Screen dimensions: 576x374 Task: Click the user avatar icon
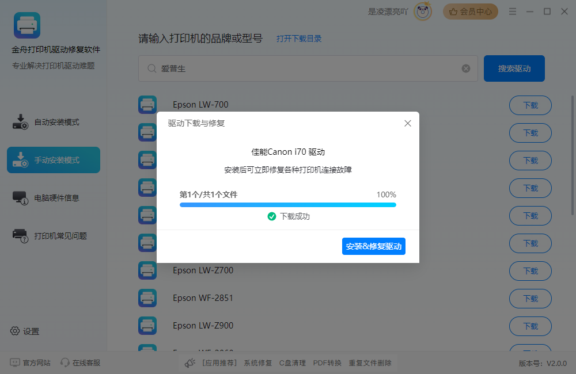pos(422,12)
